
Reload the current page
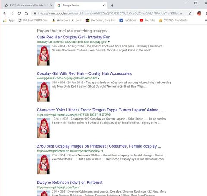(x=19, y=13)
